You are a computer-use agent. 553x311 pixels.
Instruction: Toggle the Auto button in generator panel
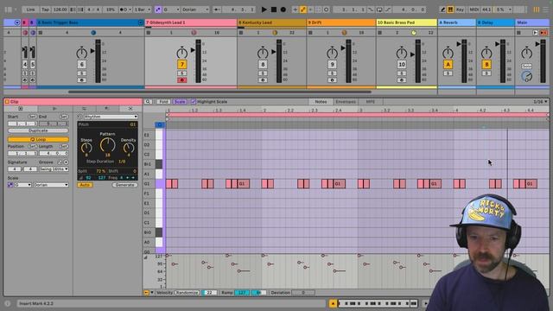click(x=85, y=185)
